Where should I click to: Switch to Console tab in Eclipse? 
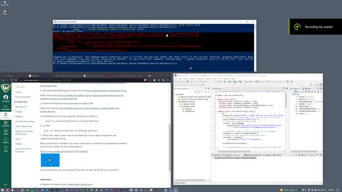pyautogui.click(x=278, y=155)
